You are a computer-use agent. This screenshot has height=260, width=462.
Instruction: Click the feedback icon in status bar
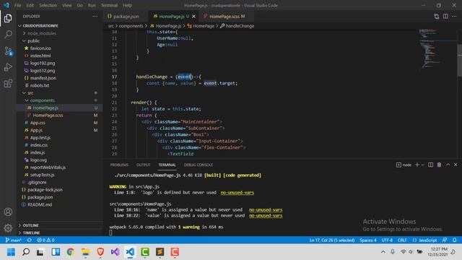pos(445,240)
